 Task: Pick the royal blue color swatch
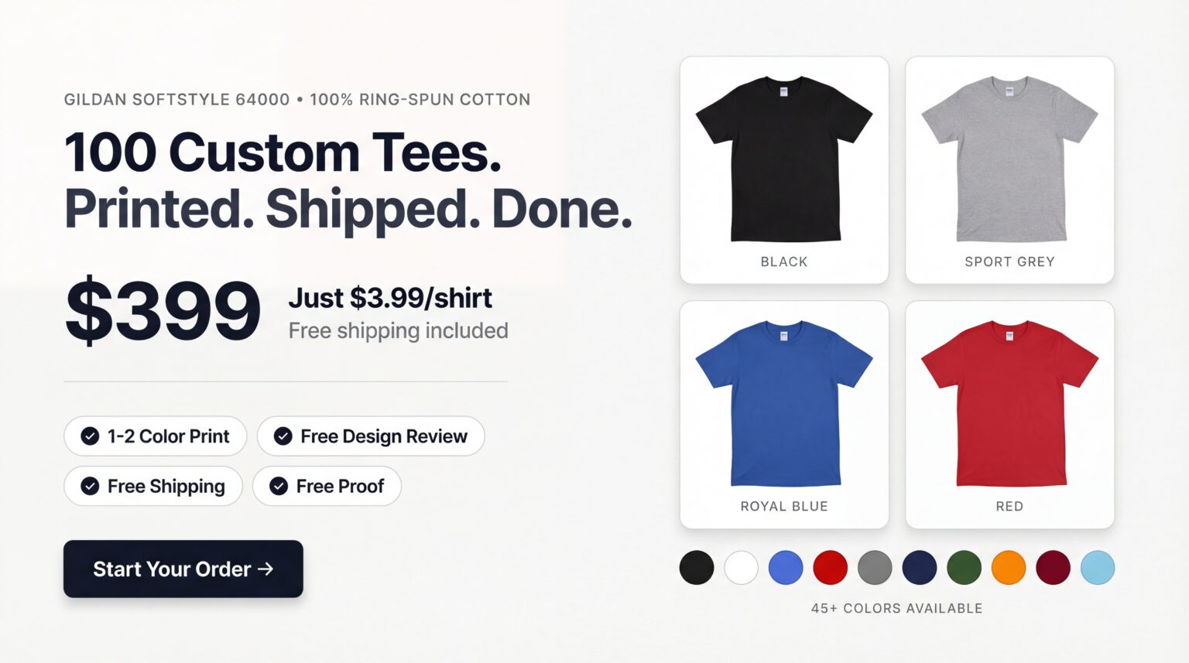786,568
